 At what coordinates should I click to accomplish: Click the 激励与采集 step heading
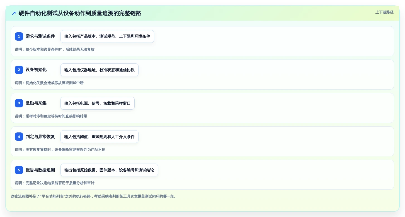click(36, 103)
